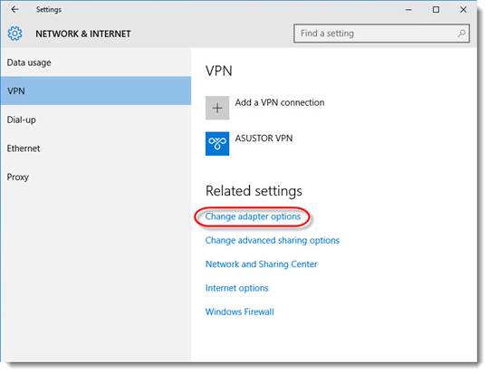Viewport: 489px width, 374px height.
Task: Click Change advanced sharing options
Action: [x=273, y=240]
